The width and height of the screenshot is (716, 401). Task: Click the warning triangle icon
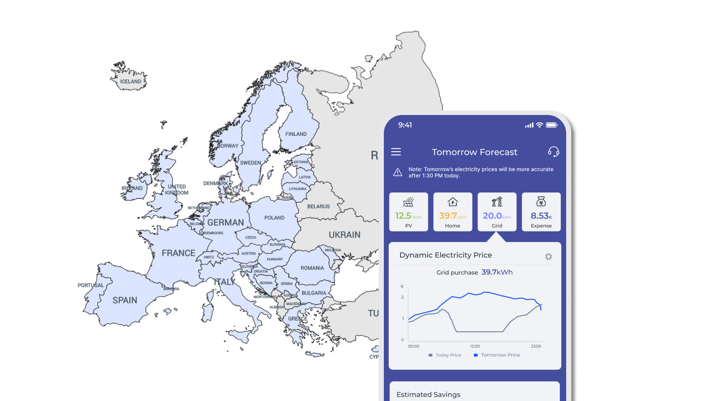(398, 173)
